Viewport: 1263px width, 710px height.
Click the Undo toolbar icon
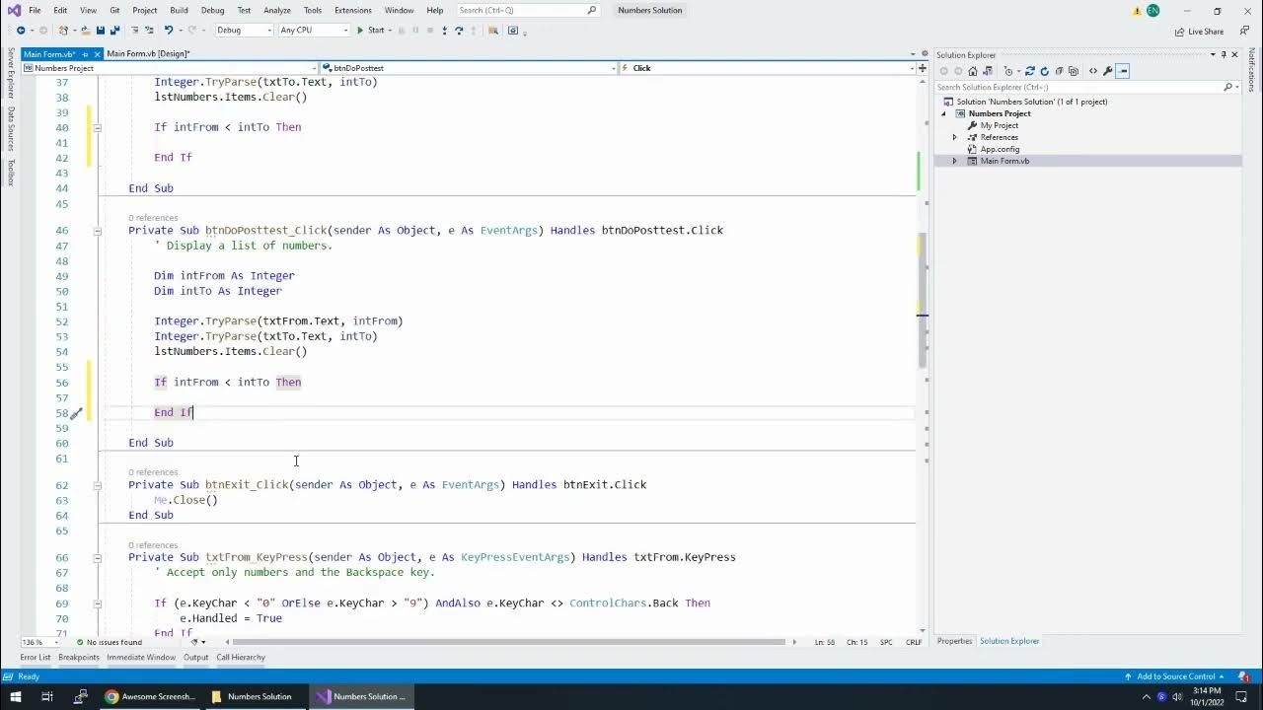pyautogui.click(x=169, y=31)
